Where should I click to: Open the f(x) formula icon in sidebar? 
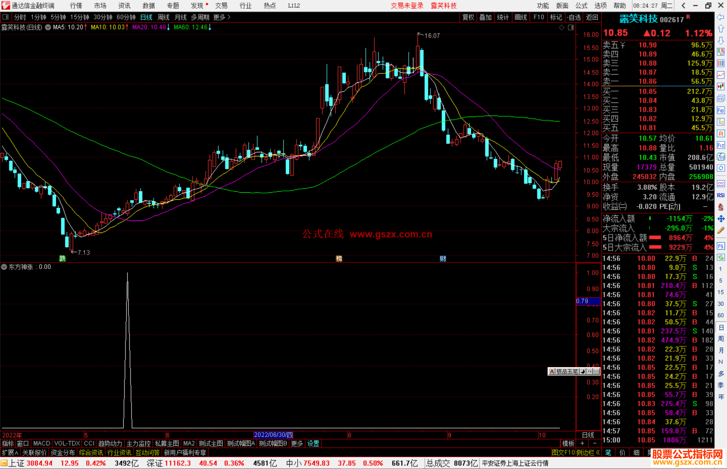(721, 157)
